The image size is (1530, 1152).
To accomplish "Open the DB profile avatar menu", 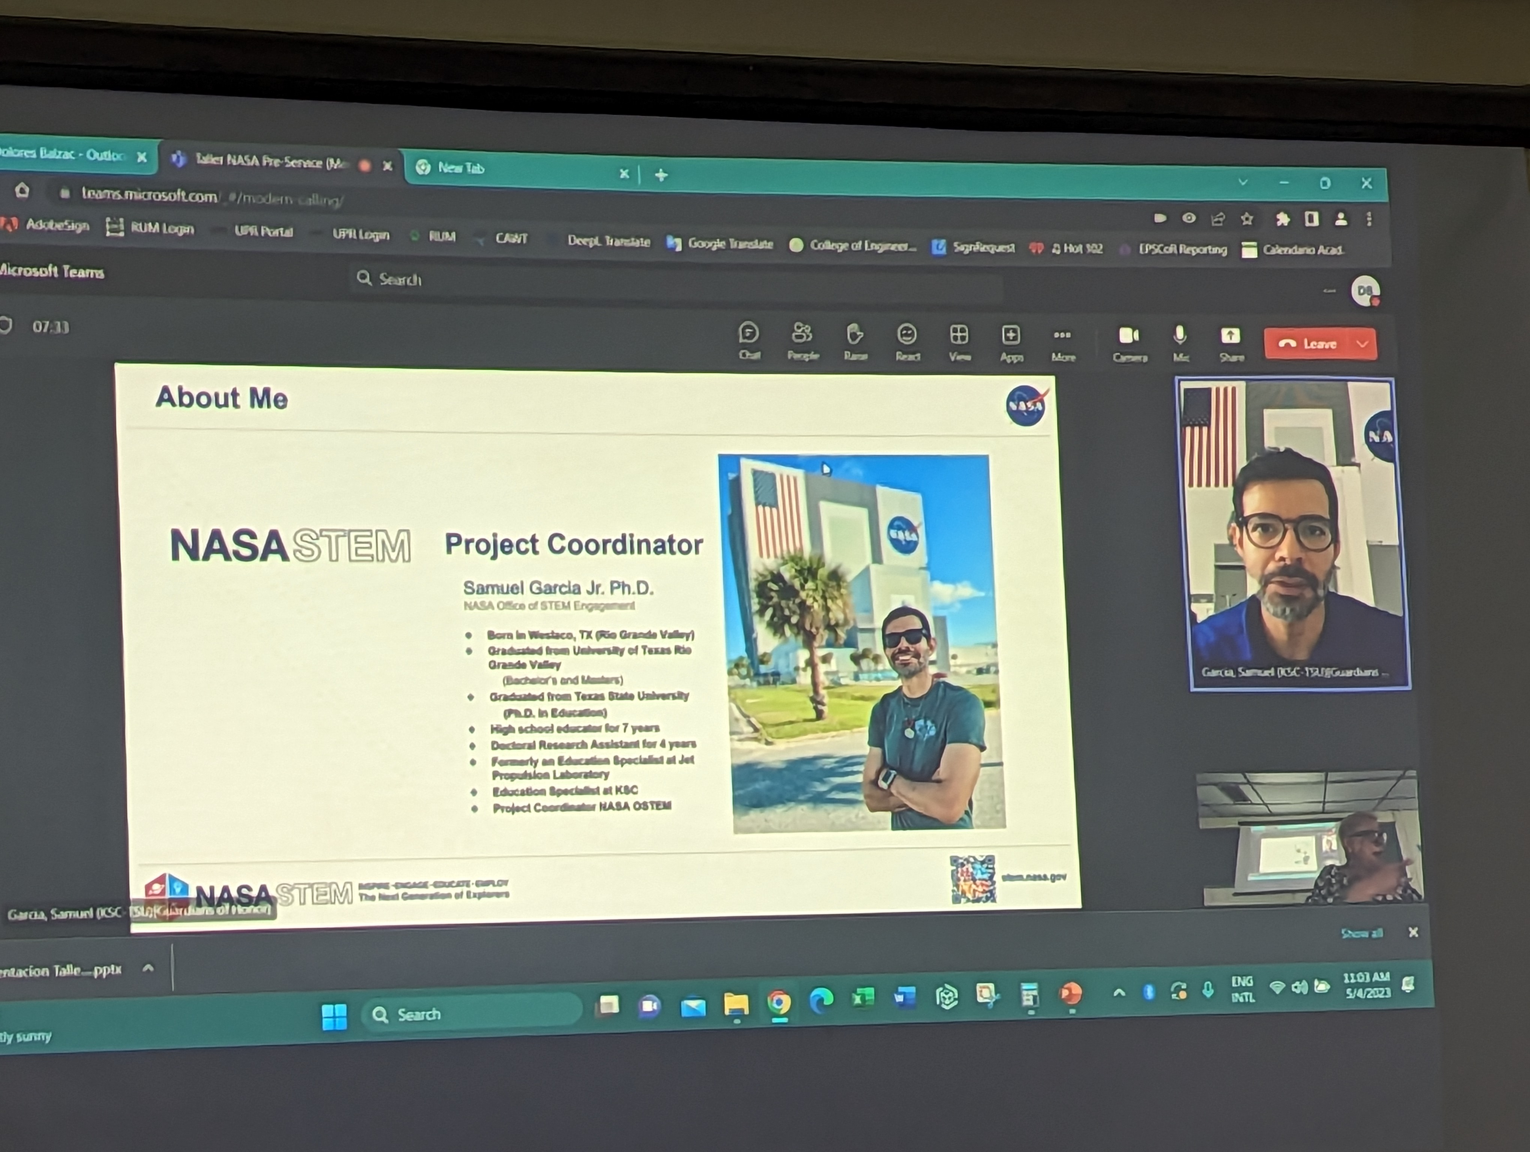I will [1365, 291].
